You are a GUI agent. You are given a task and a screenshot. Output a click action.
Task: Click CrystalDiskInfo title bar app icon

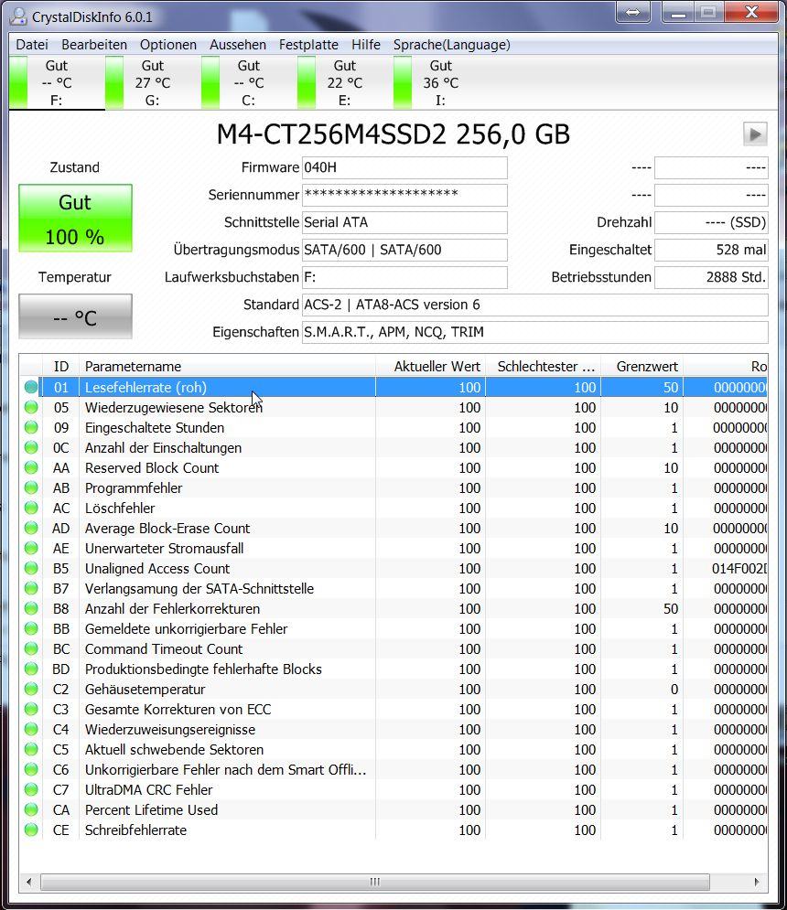(x=18, y=16)
